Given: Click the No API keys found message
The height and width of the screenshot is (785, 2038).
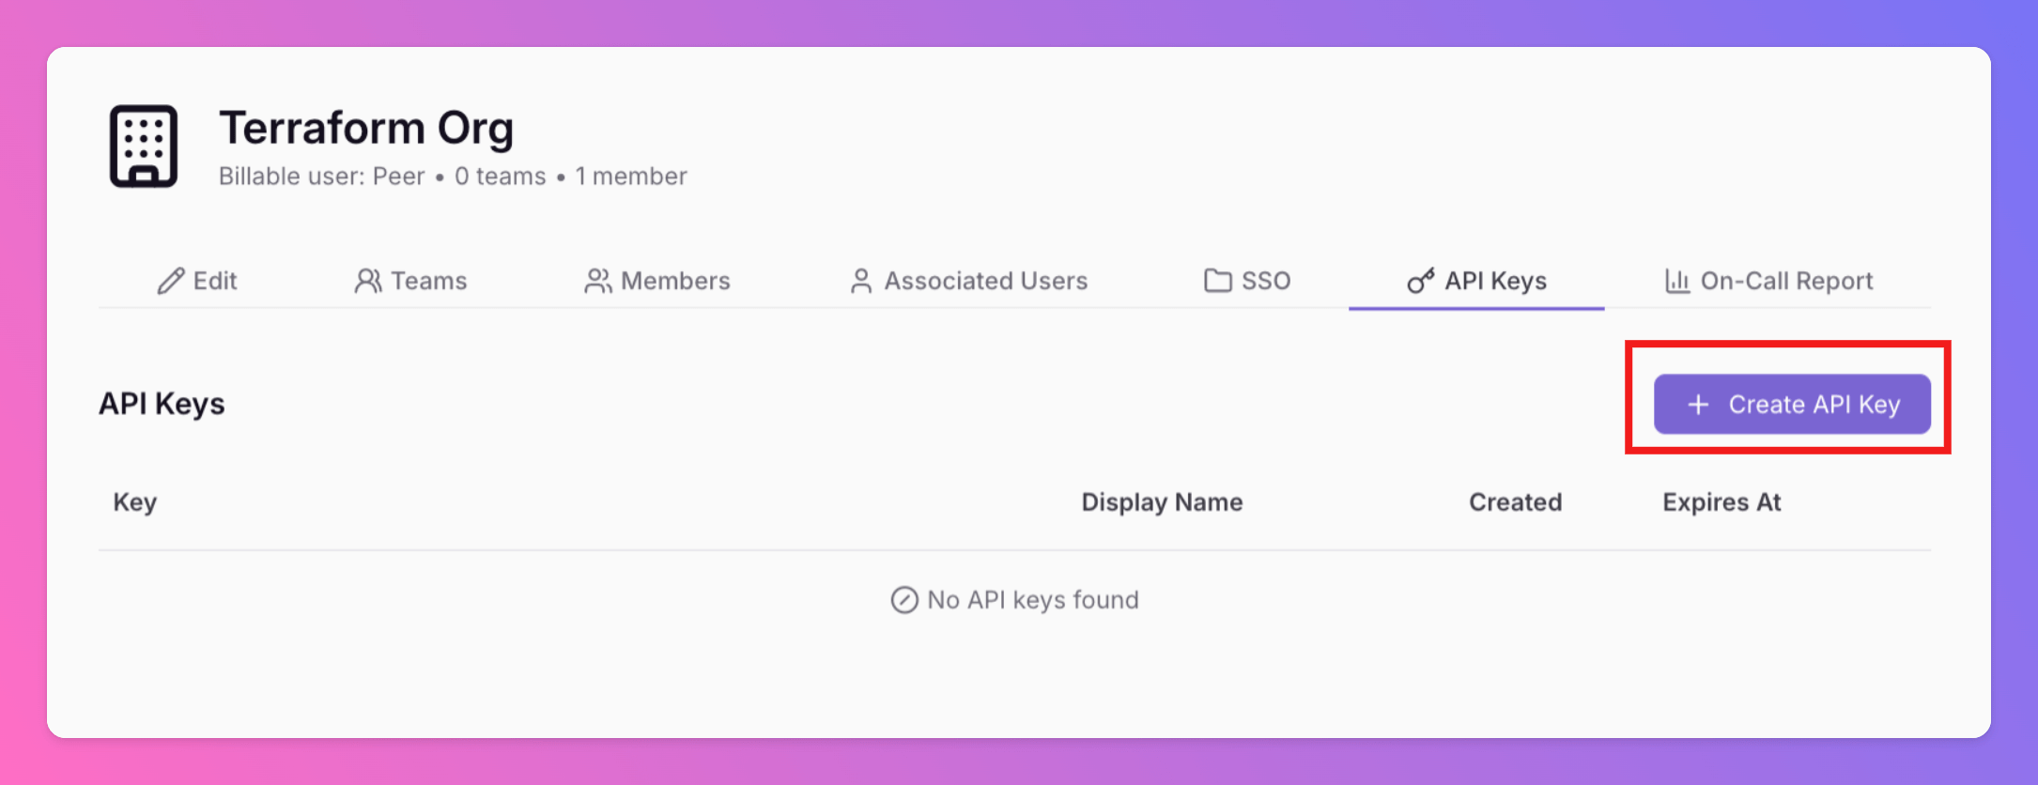Looking at the screenshot, I should coord(1033,600).
